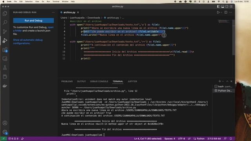Open editor More Actions ellipsis

231,12
